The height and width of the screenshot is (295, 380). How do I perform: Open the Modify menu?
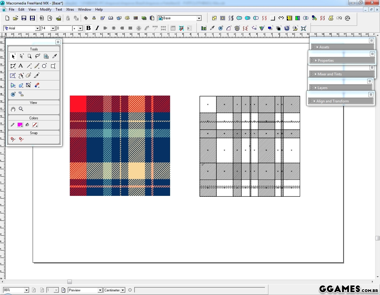46,9
